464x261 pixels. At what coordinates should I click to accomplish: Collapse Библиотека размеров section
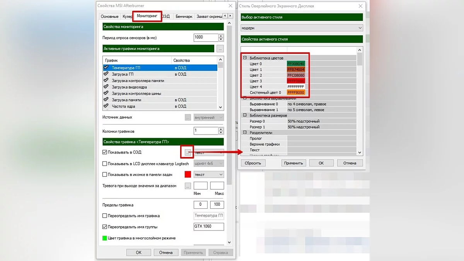pyautogui.click(x=245, y=115)
